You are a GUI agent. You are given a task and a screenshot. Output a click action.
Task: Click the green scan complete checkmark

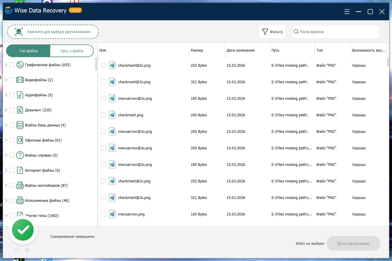(23, 230)
